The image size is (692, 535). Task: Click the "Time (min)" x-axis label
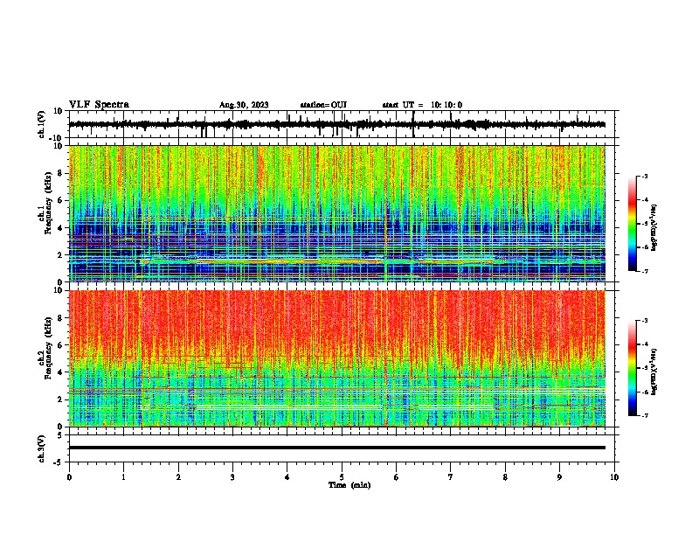point(349,485)
